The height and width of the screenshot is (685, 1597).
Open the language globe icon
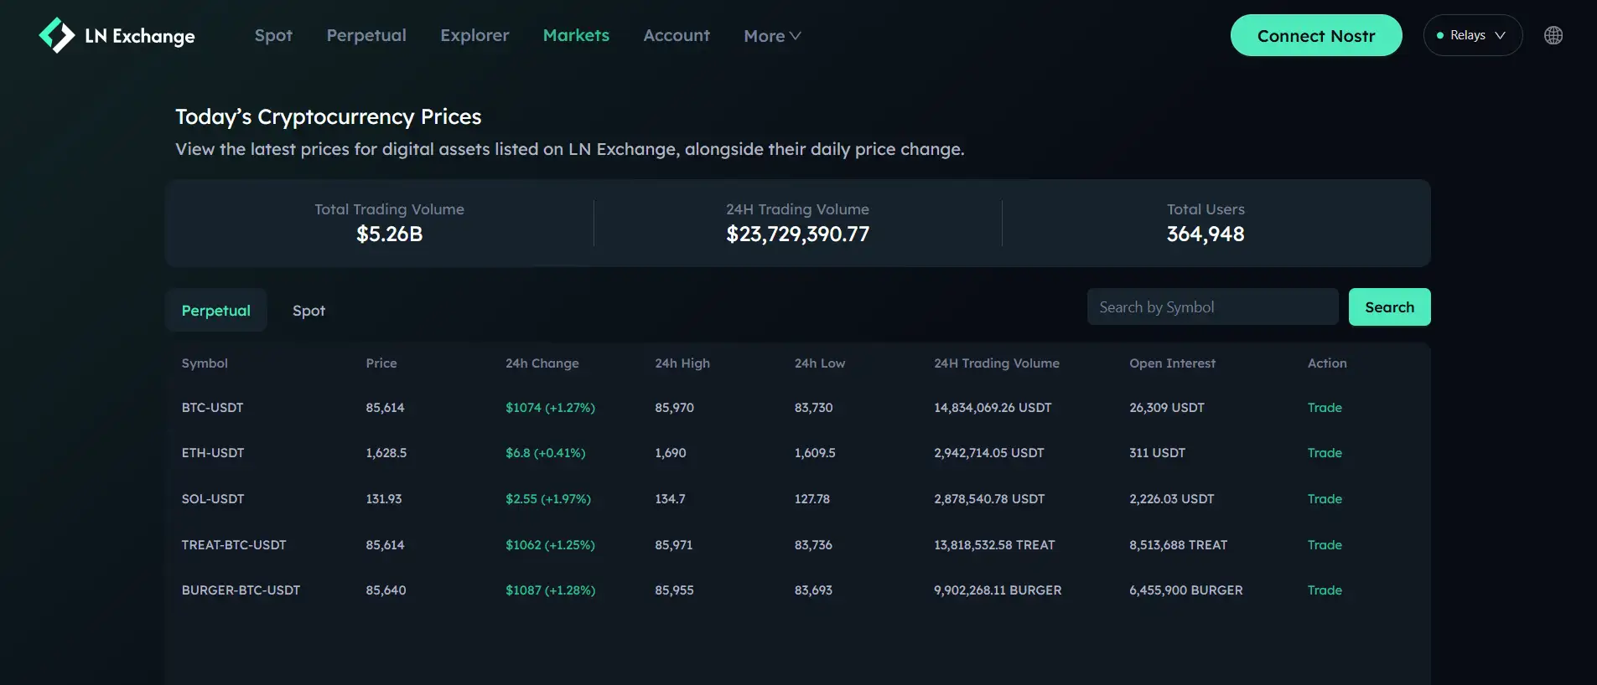click(1553, 35)
